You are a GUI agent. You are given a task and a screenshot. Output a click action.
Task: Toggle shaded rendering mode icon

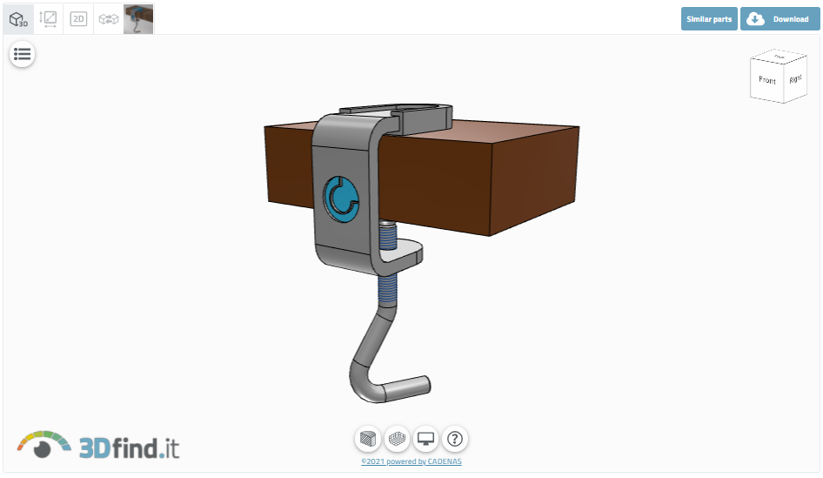(x=368, y=439)
